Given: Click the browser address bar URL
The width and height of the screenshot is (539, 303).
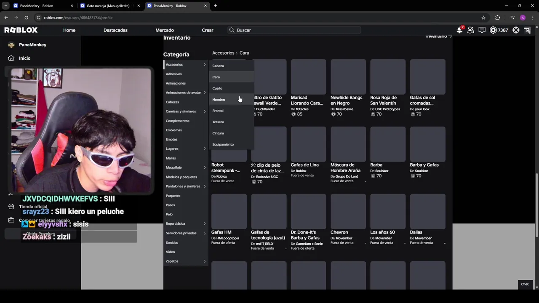Looking at the screenshot, I should [78, 18].
